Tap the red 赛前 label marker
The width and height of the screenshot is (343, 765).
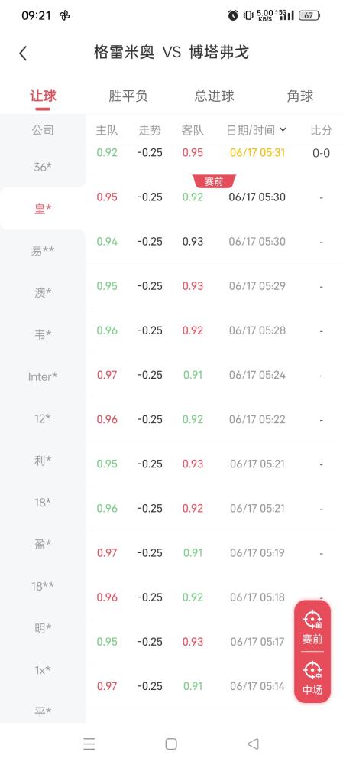point(215,181)
